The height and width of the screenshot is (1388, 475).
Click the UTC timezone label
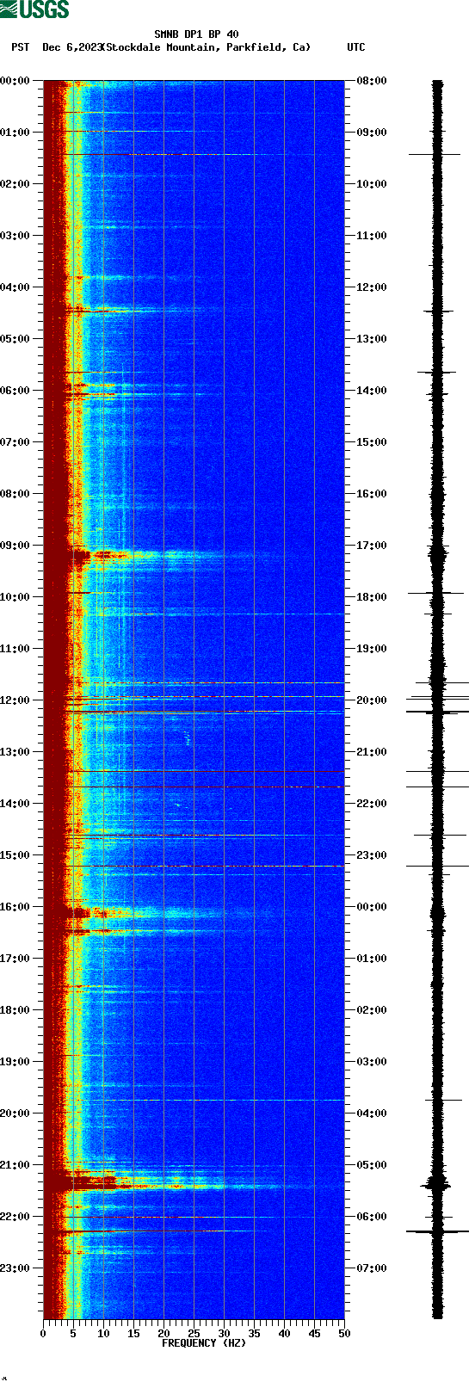point(356,47)
